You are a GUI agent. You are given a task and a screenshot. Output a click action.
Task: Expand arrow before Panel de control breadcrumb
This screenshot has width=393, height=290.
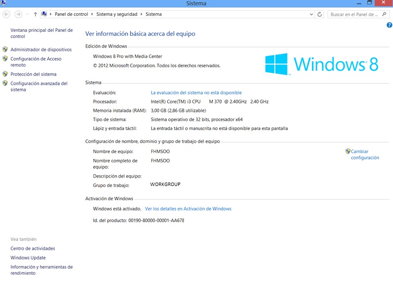point(51,14)
